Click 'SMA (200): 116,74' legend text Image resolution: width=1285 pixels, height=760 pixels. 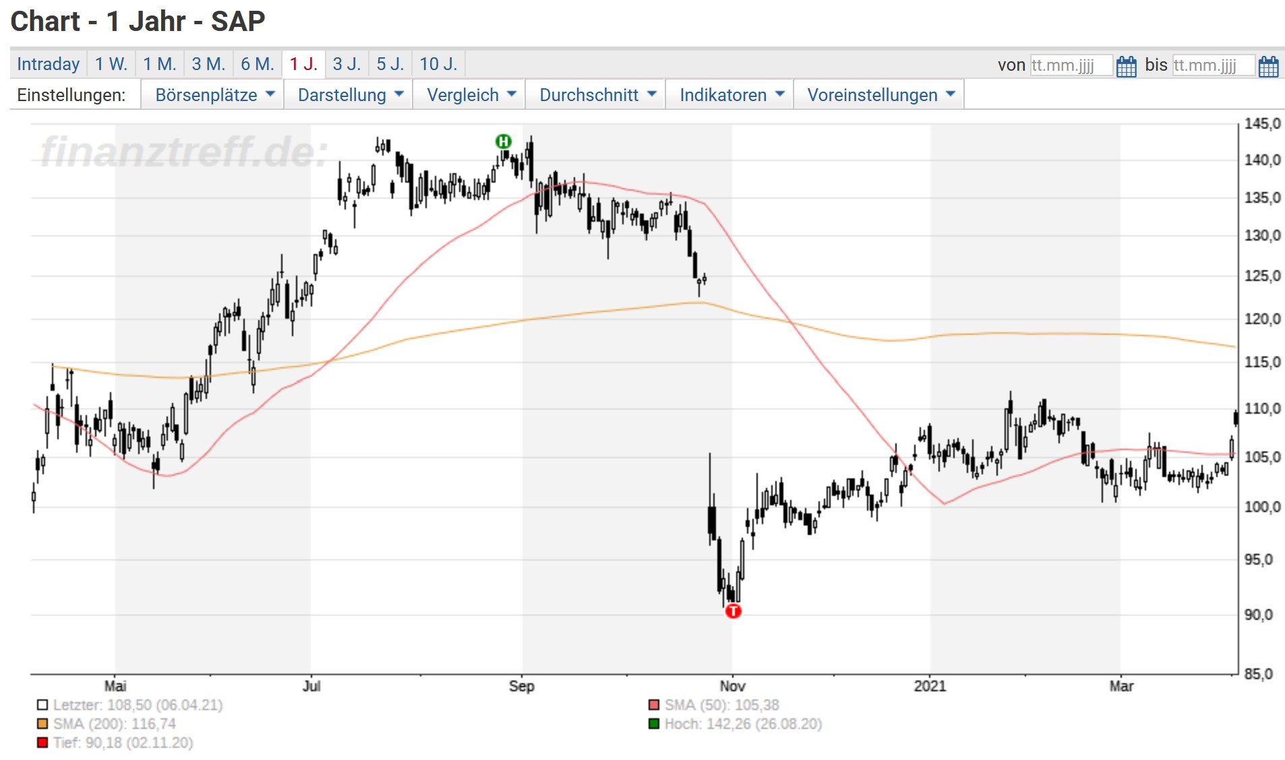coord(115,724)
